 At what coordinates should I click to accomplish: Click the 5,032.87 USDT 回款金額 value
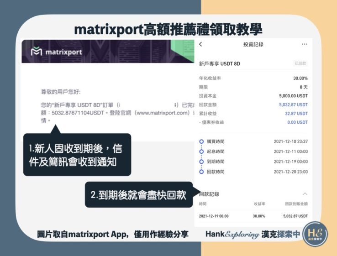coord(293,104)
